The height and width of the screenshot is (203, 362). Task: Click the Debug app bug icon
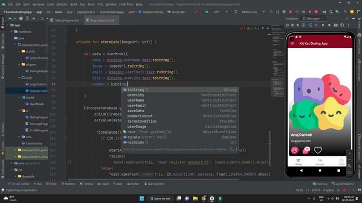coord(290,12)
